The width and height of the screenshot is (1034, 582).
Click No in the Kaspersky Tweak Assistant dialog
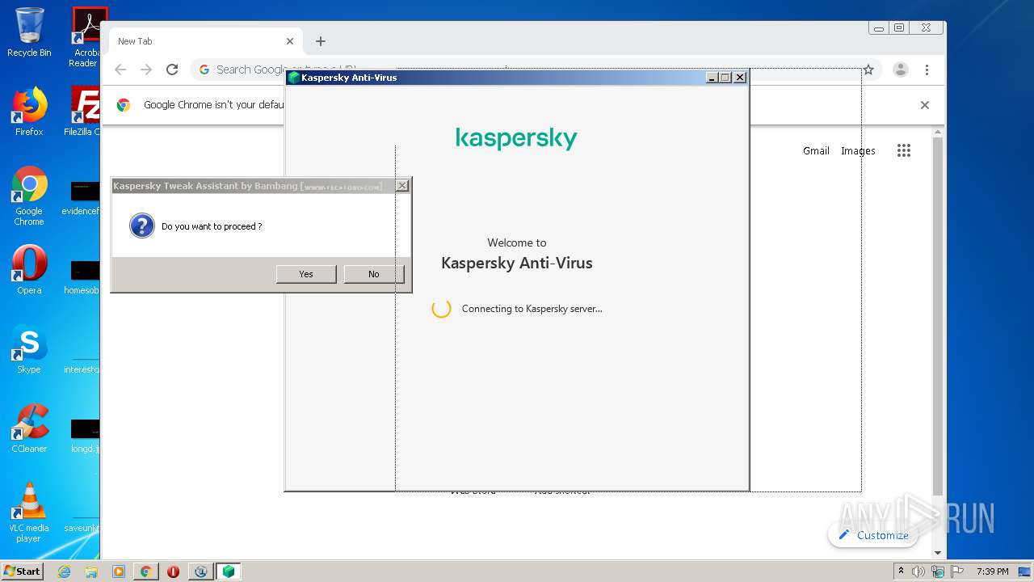[373, 274]
